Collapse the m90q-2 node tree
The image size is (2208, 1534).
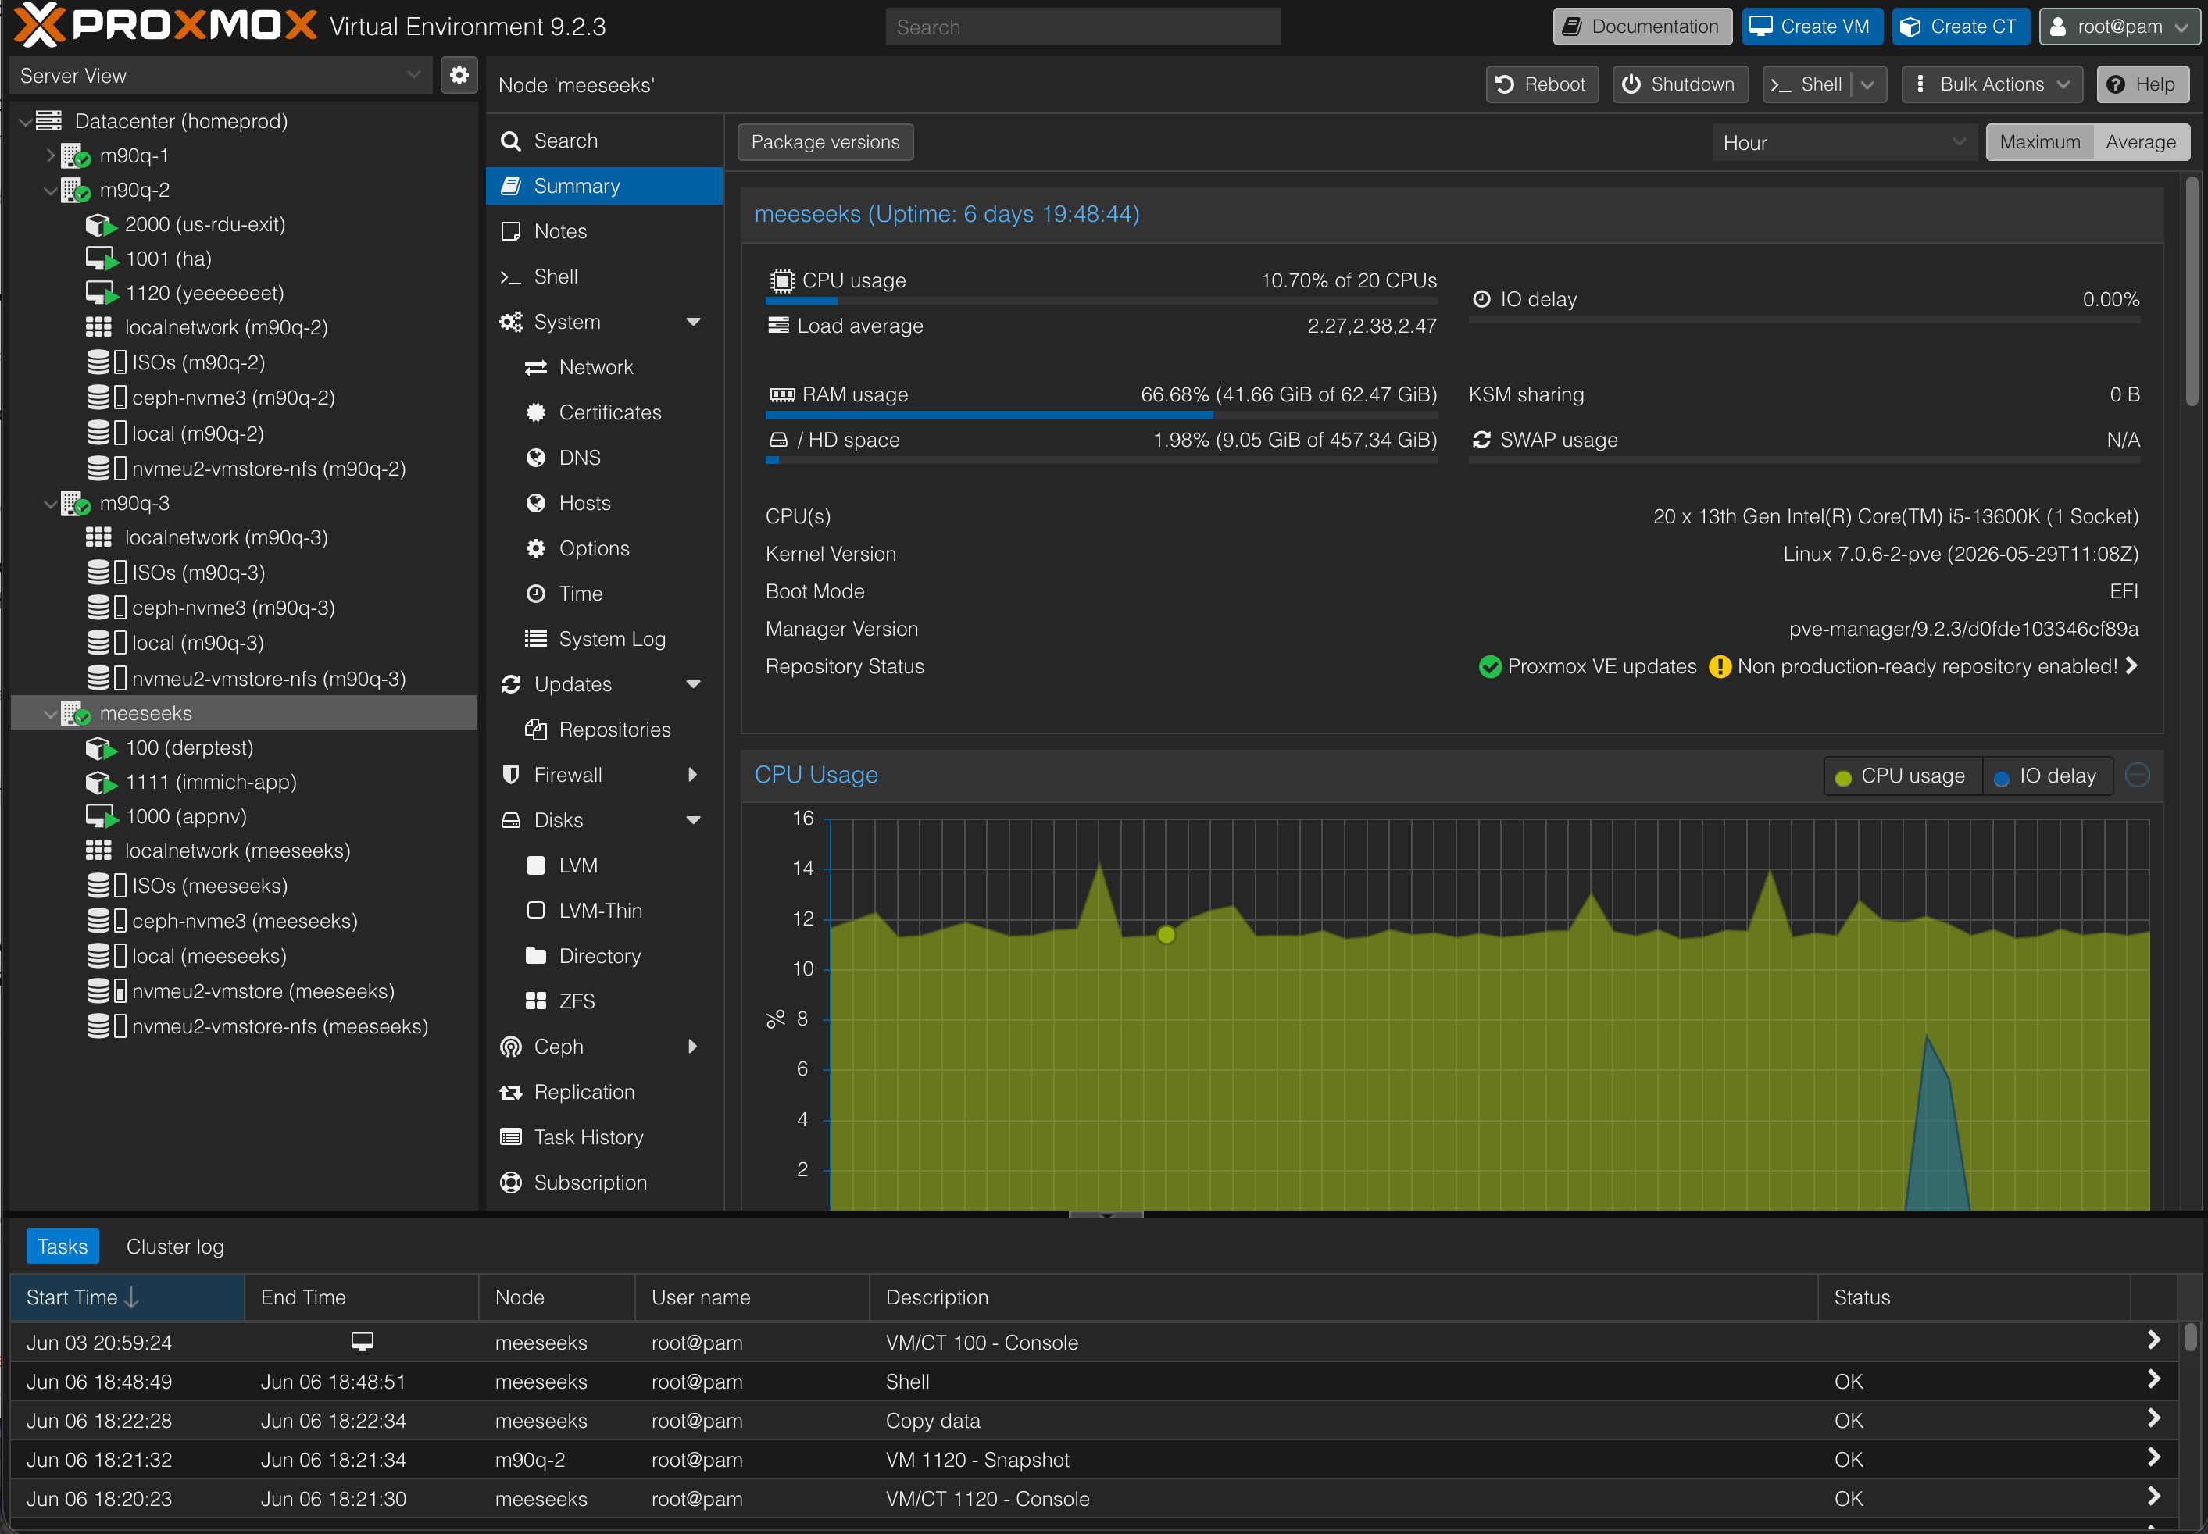tap(50, 191)
